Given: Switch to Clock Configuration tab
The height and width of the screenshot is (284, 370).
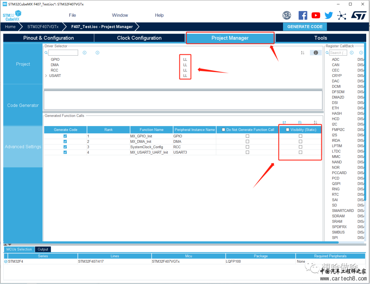Looking at the screenshot, I should click(139, 38).
